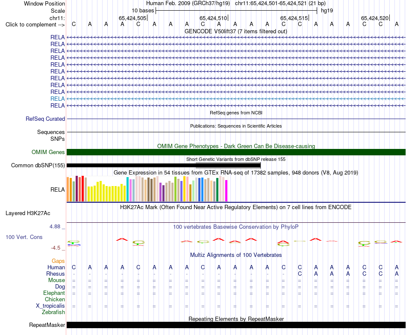Open the GENCODE V50lift37 track title
406x335 pixels.
pos(236,31)
